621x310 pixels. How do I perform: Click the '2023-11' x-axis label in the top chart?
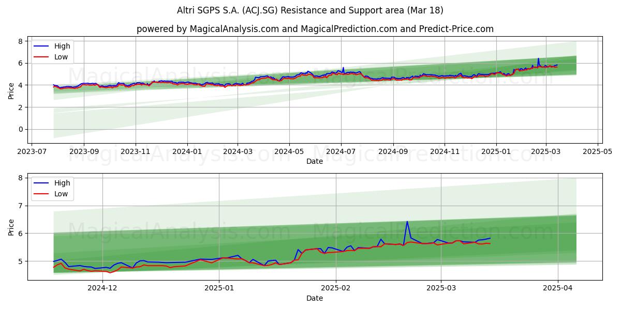136,152
